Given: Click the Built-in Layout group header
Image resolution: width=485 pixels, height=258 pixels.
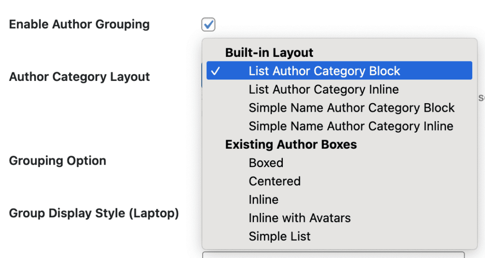Looking at the screenshot, I should pyautogui.click(x=269, y=53).
